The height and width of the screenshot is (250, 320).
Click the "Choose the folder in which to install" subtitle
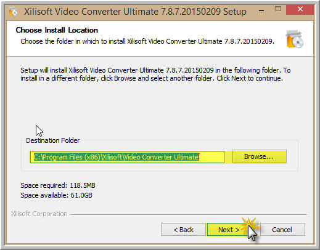(x=147, y=41)
